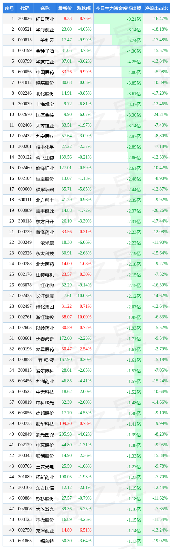Select stock name 北方稀土
Screen dimensions: 170x549
[45, 200]
